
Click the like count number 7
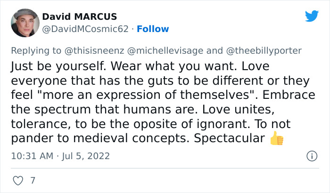(x=33, y=180)
